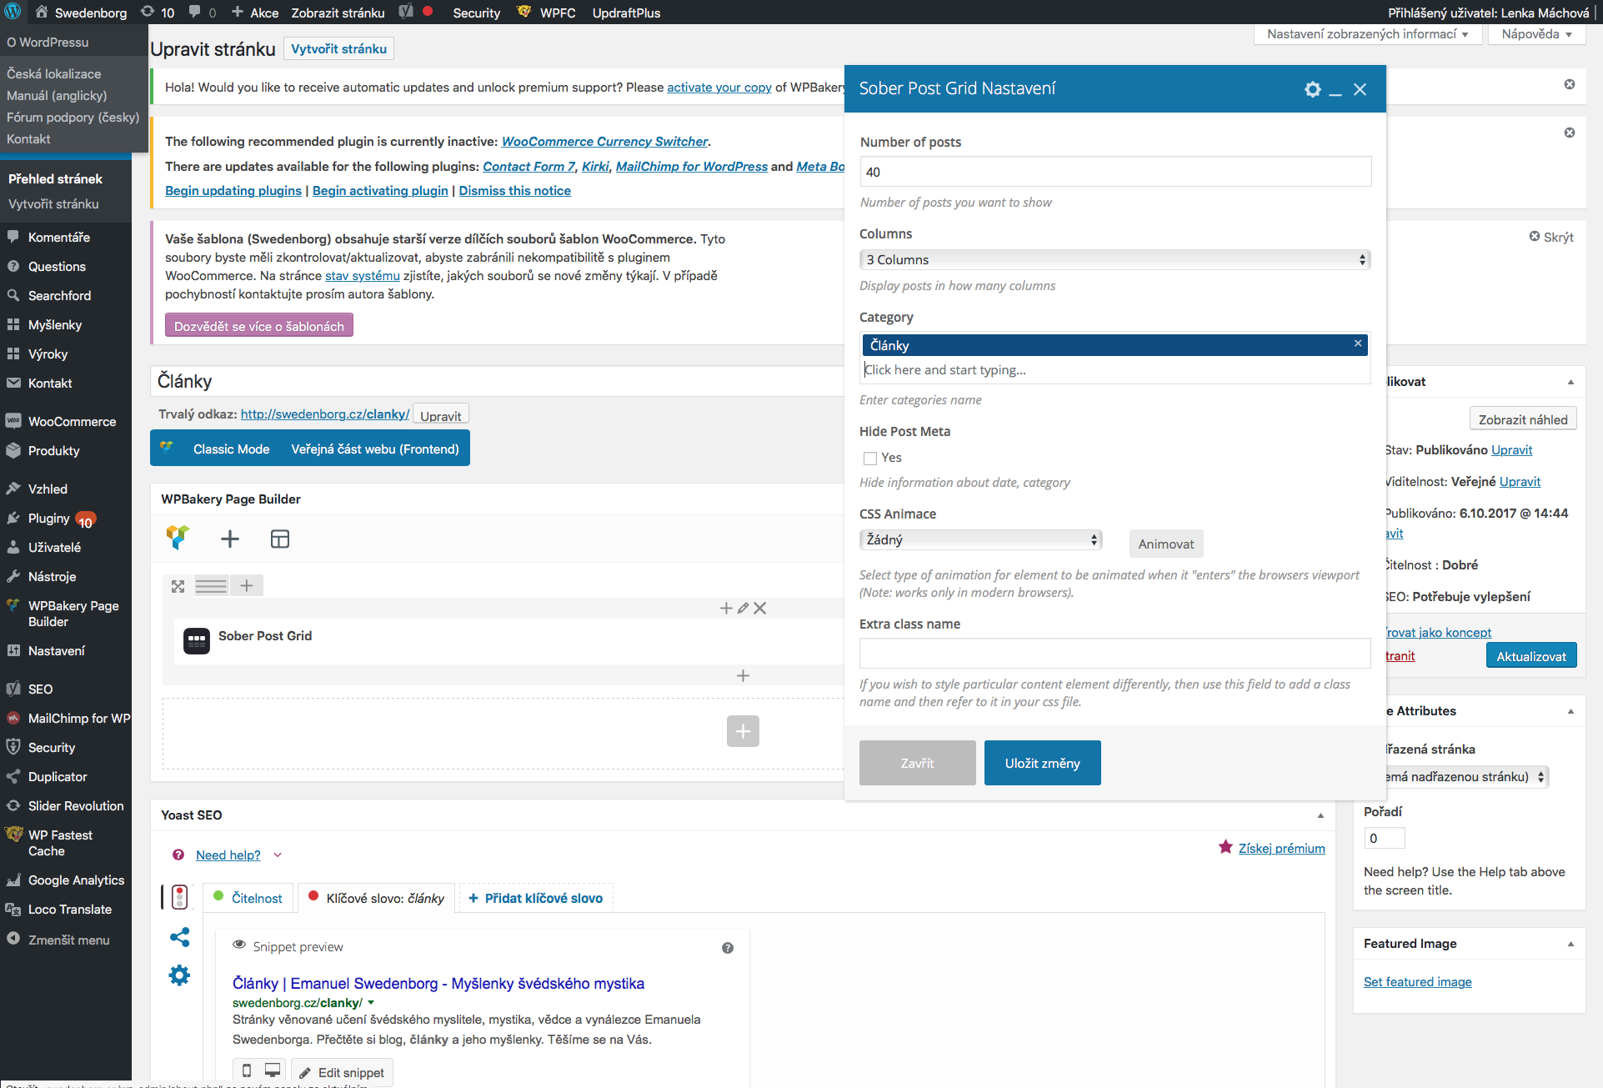
Task: Hide the notice with Skrýt
Action: click(1551, 237)
